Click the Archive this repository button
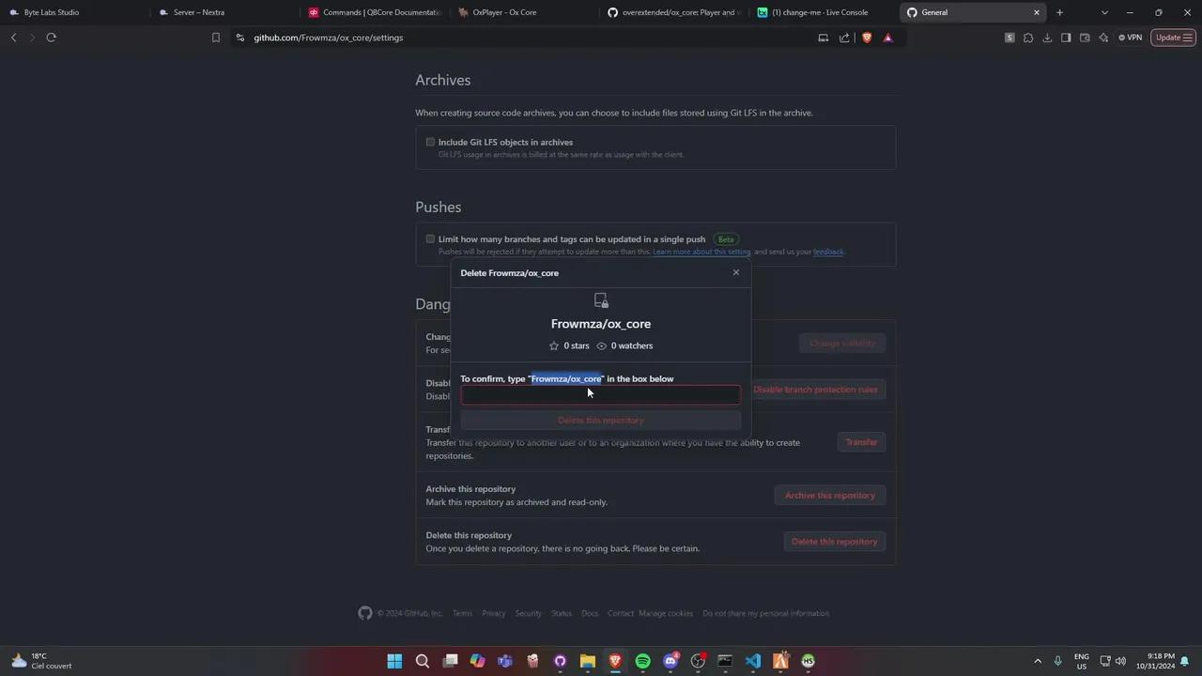1202x676 pixels. click(830, 495)
